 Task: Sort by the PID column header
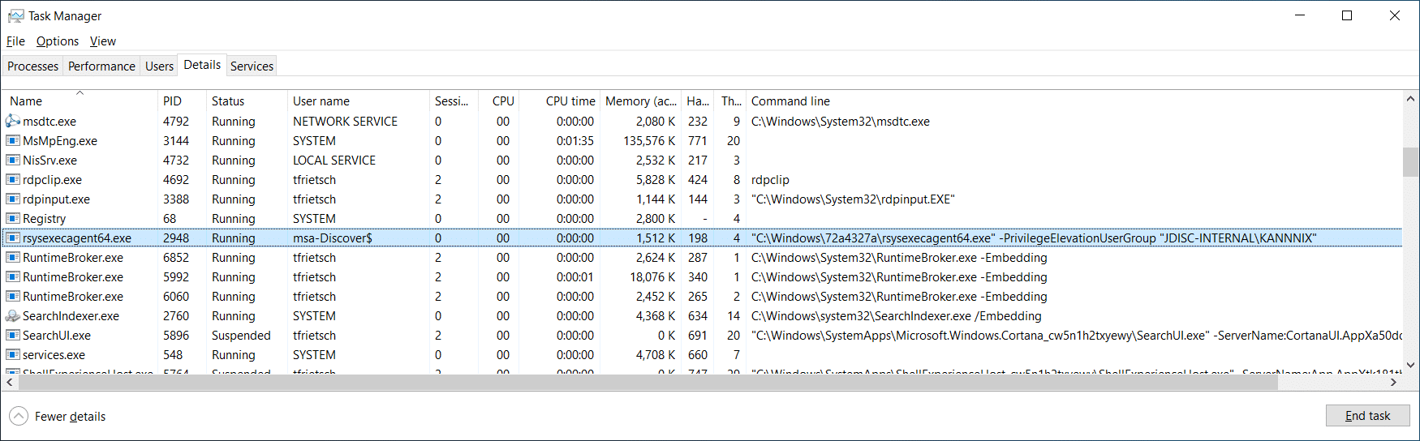pyautogui.click(x=172, y=101)
